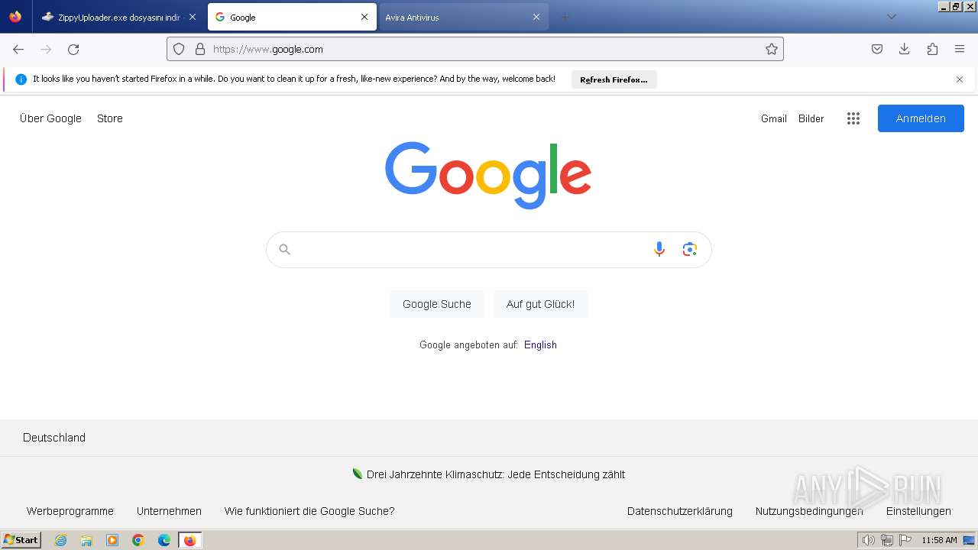Launch Internet Explorer from taskbar
Screen dimensions: 978x550
coord(60,540)
